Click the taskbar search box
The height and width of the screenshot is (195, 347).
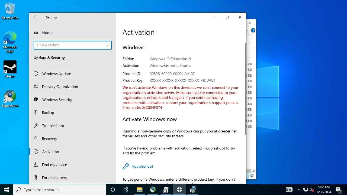pyautogui.click(x=60, y=190)
